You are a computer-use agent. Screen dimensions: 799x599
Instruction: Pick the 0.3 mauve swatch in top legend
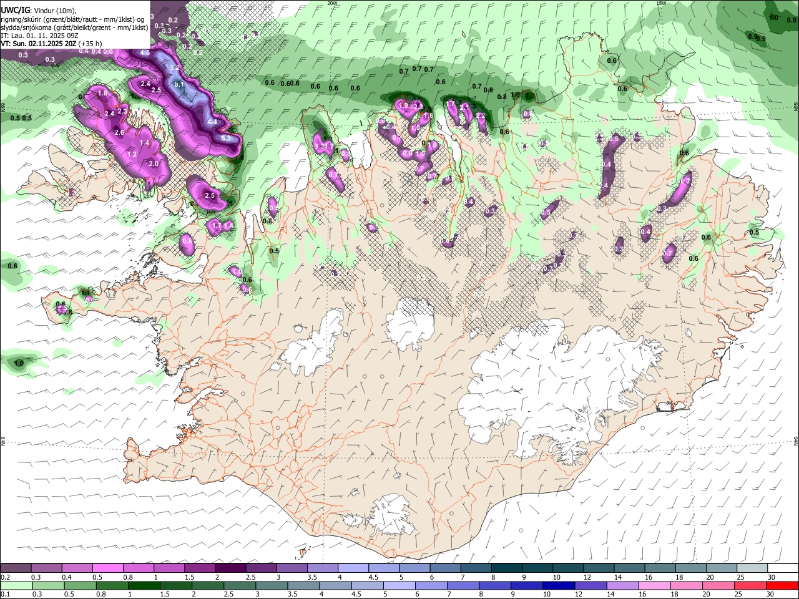tap(46, 568)
